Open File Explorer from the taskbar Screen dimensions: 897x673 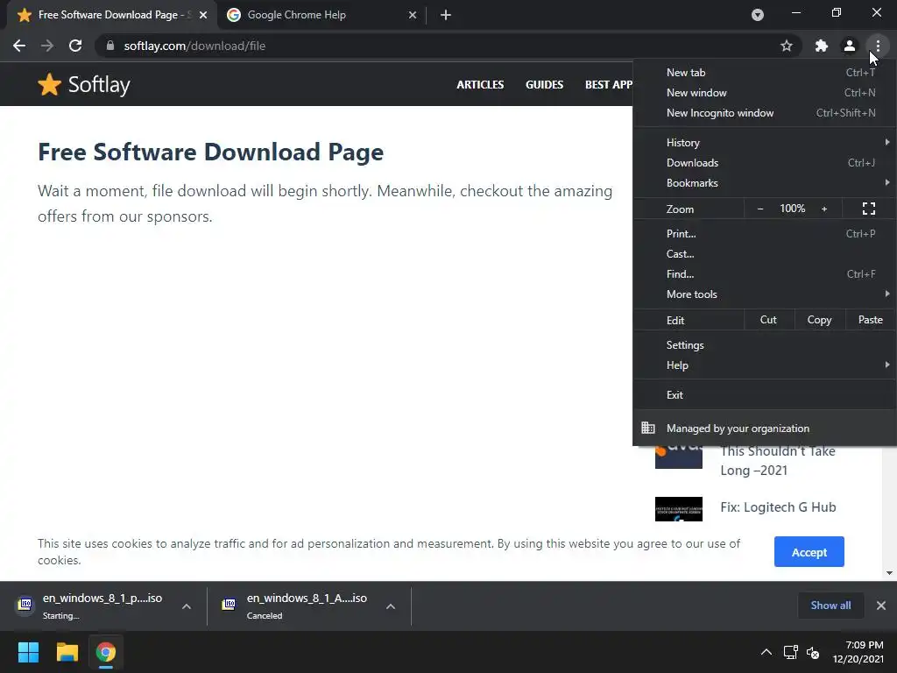[x=67, y=652]
